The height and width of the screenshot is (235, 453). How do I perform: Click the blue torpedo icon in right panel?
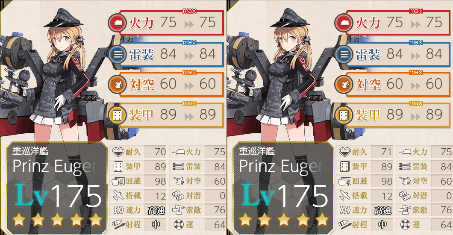point(344,54)
